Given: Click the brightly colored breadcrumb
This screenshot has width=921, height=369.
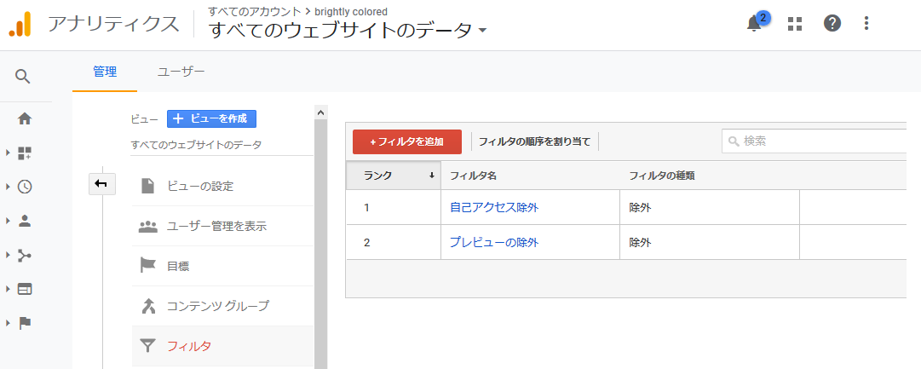Looking at the screenshot, I should pyautogui.click(x=351, y=11).
